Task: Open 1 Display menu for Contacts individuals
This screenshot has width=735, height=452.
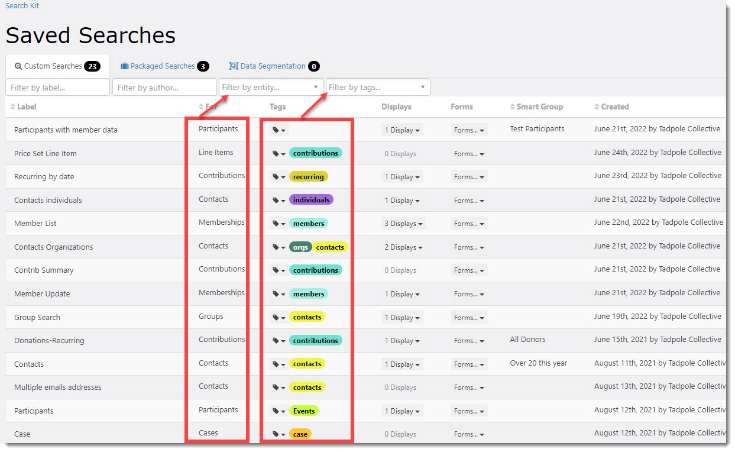Action: click(402, 201)
